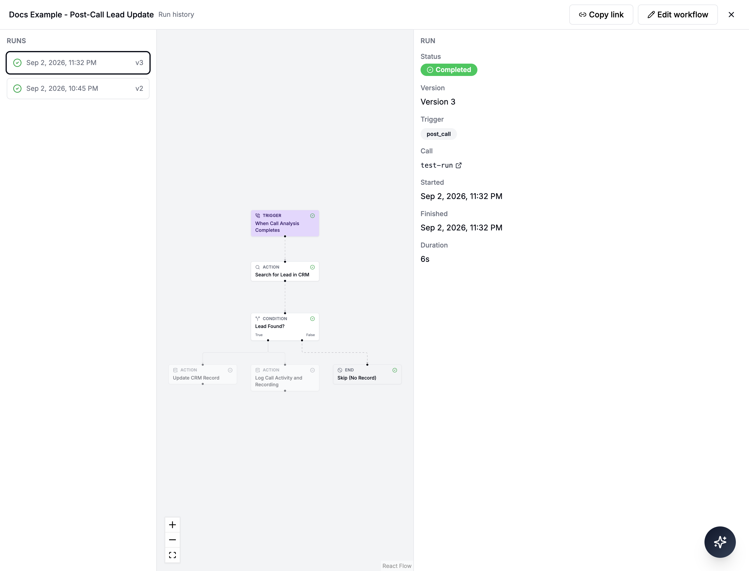Click the external link icon beside test-run
The image size is (749, 571).
458,165
